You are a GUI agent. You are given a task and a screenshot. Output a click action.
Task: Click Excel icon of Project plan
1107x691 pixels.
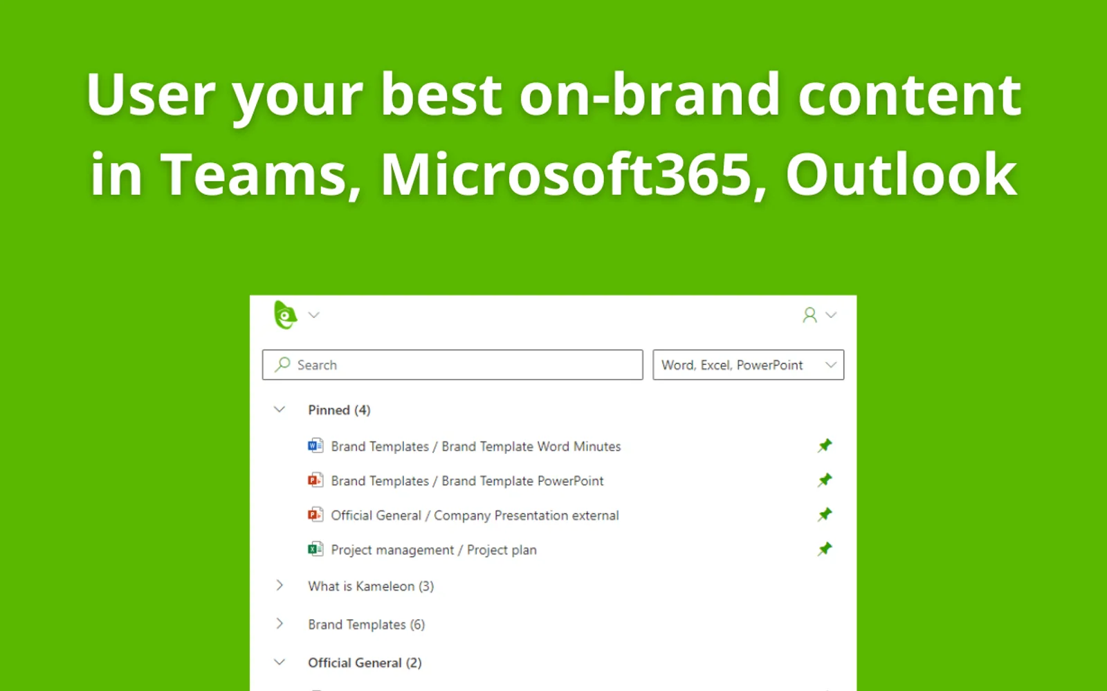tap(315, 549)
